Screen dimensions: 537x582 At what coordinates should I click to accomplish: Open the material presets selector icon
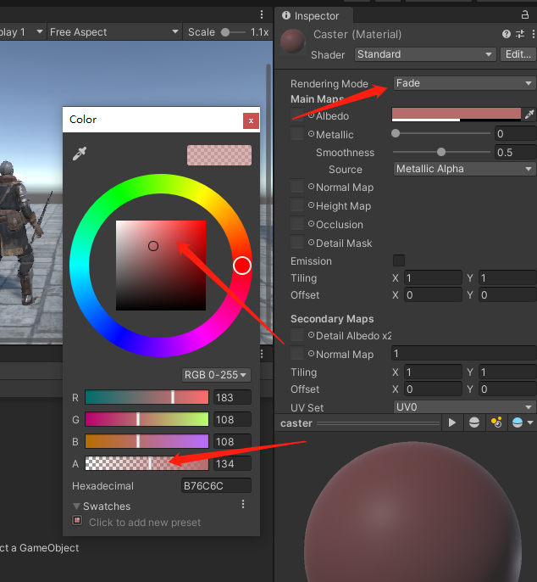[520, 34]
